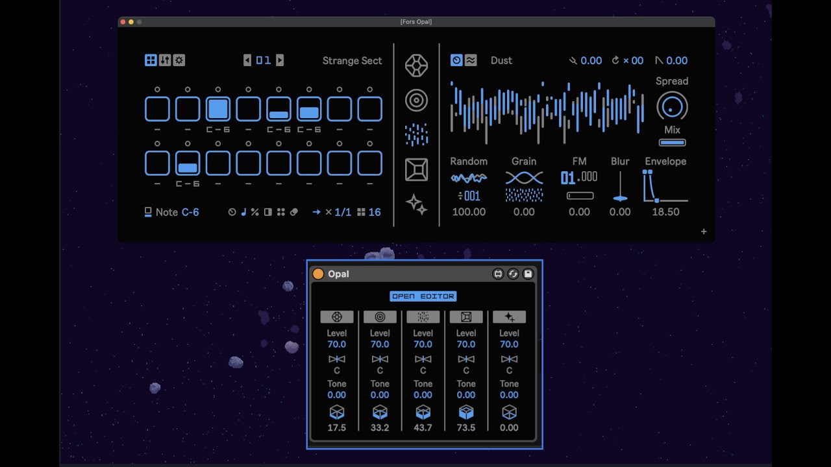Go to the next pattern with the right arrow
Image resolution: width=831 pixels, height=467 pixels.
[x=280, y=60]
